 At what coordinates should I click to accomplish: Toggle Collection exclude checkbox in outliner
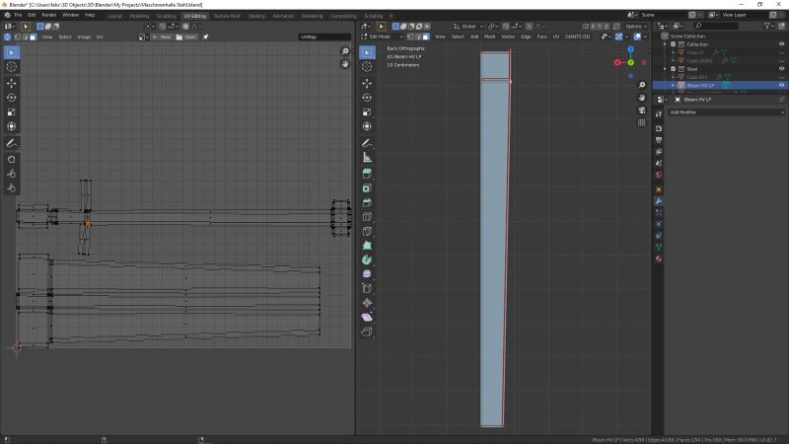(674, 44)
